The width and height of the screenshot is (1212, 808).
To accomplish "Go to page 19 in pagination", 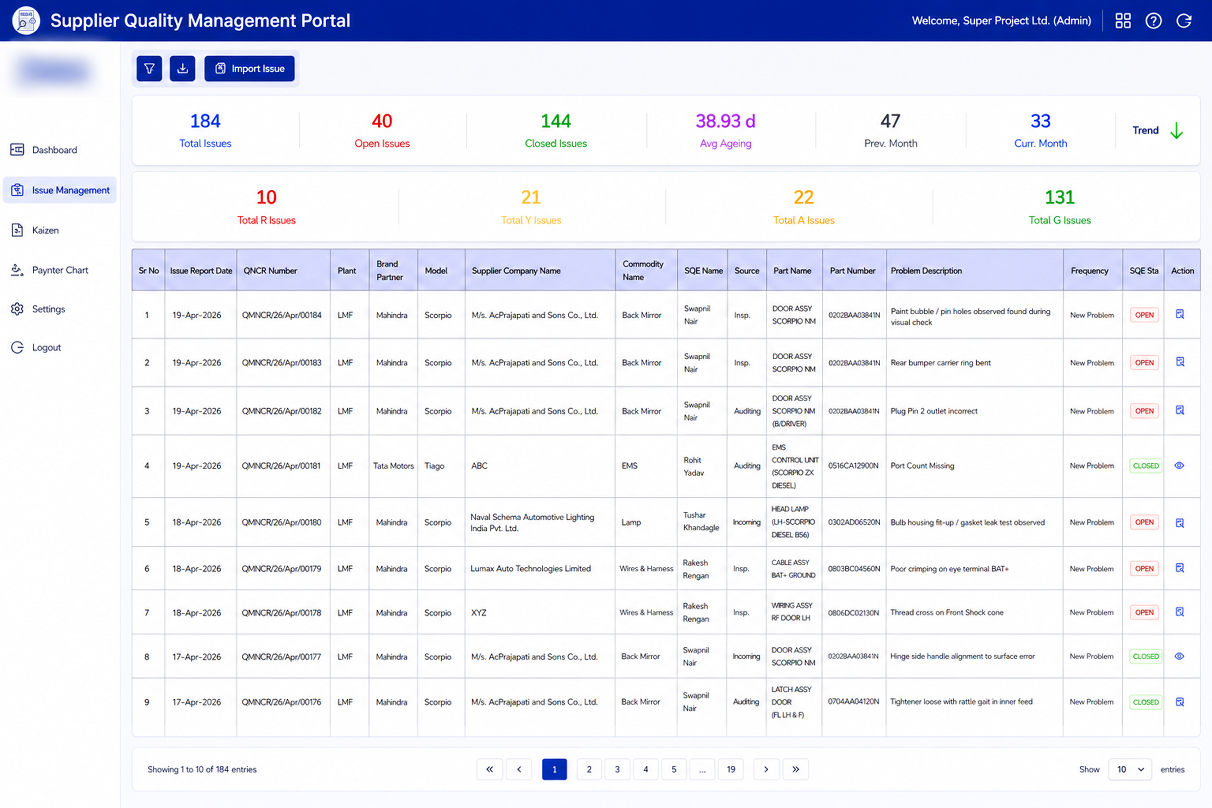I will pos(731,769).
